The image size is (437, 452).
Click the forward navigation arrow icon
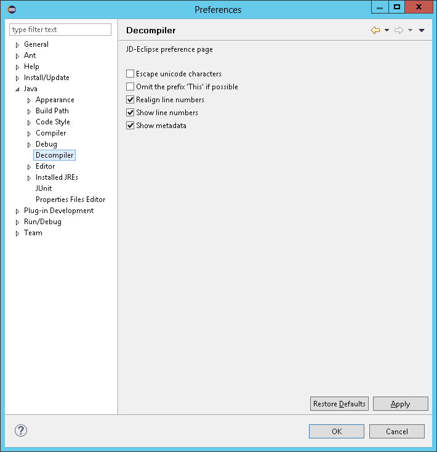coord(398,30)
